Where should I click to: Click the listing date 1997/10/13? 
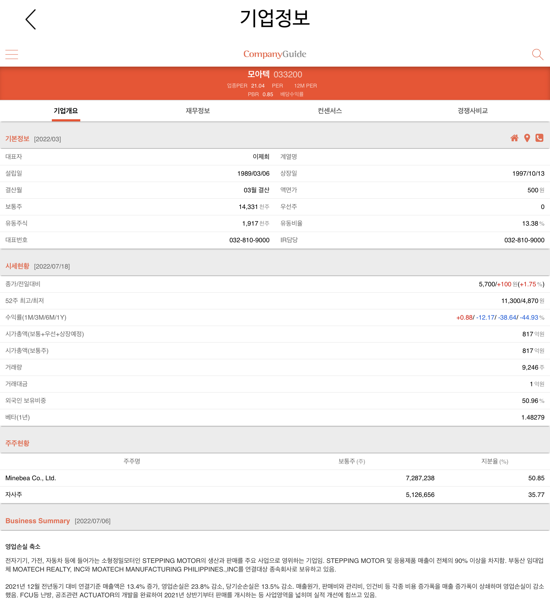528,174
